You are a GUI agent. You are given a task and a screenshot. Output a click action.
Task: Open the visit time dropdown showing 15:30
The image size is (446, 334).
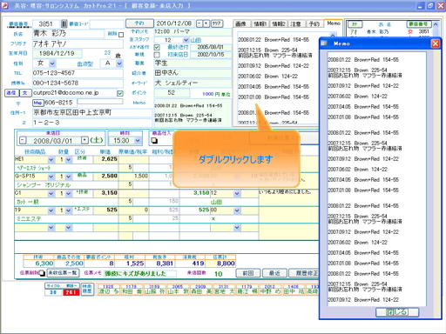pyautogui.click(x=138, y=141)
